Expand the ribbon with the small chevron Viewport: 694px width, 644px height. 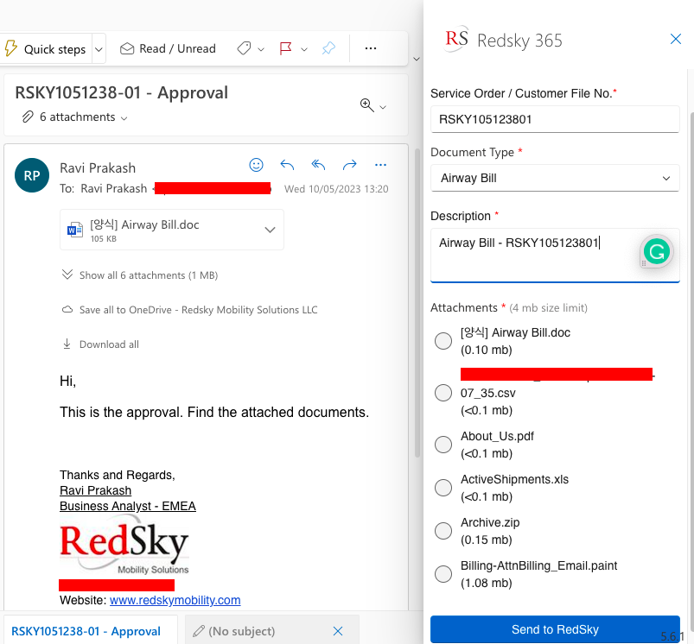click(416, 59)
